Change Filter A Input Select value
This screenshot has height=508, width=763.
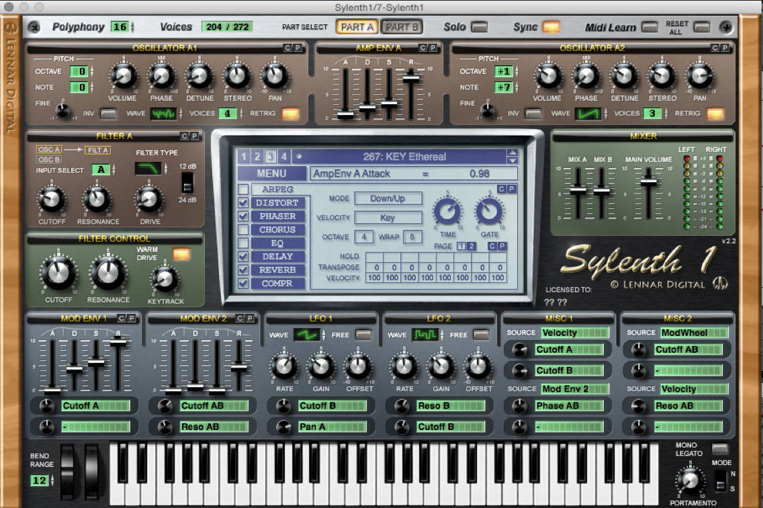click(101, 169)
